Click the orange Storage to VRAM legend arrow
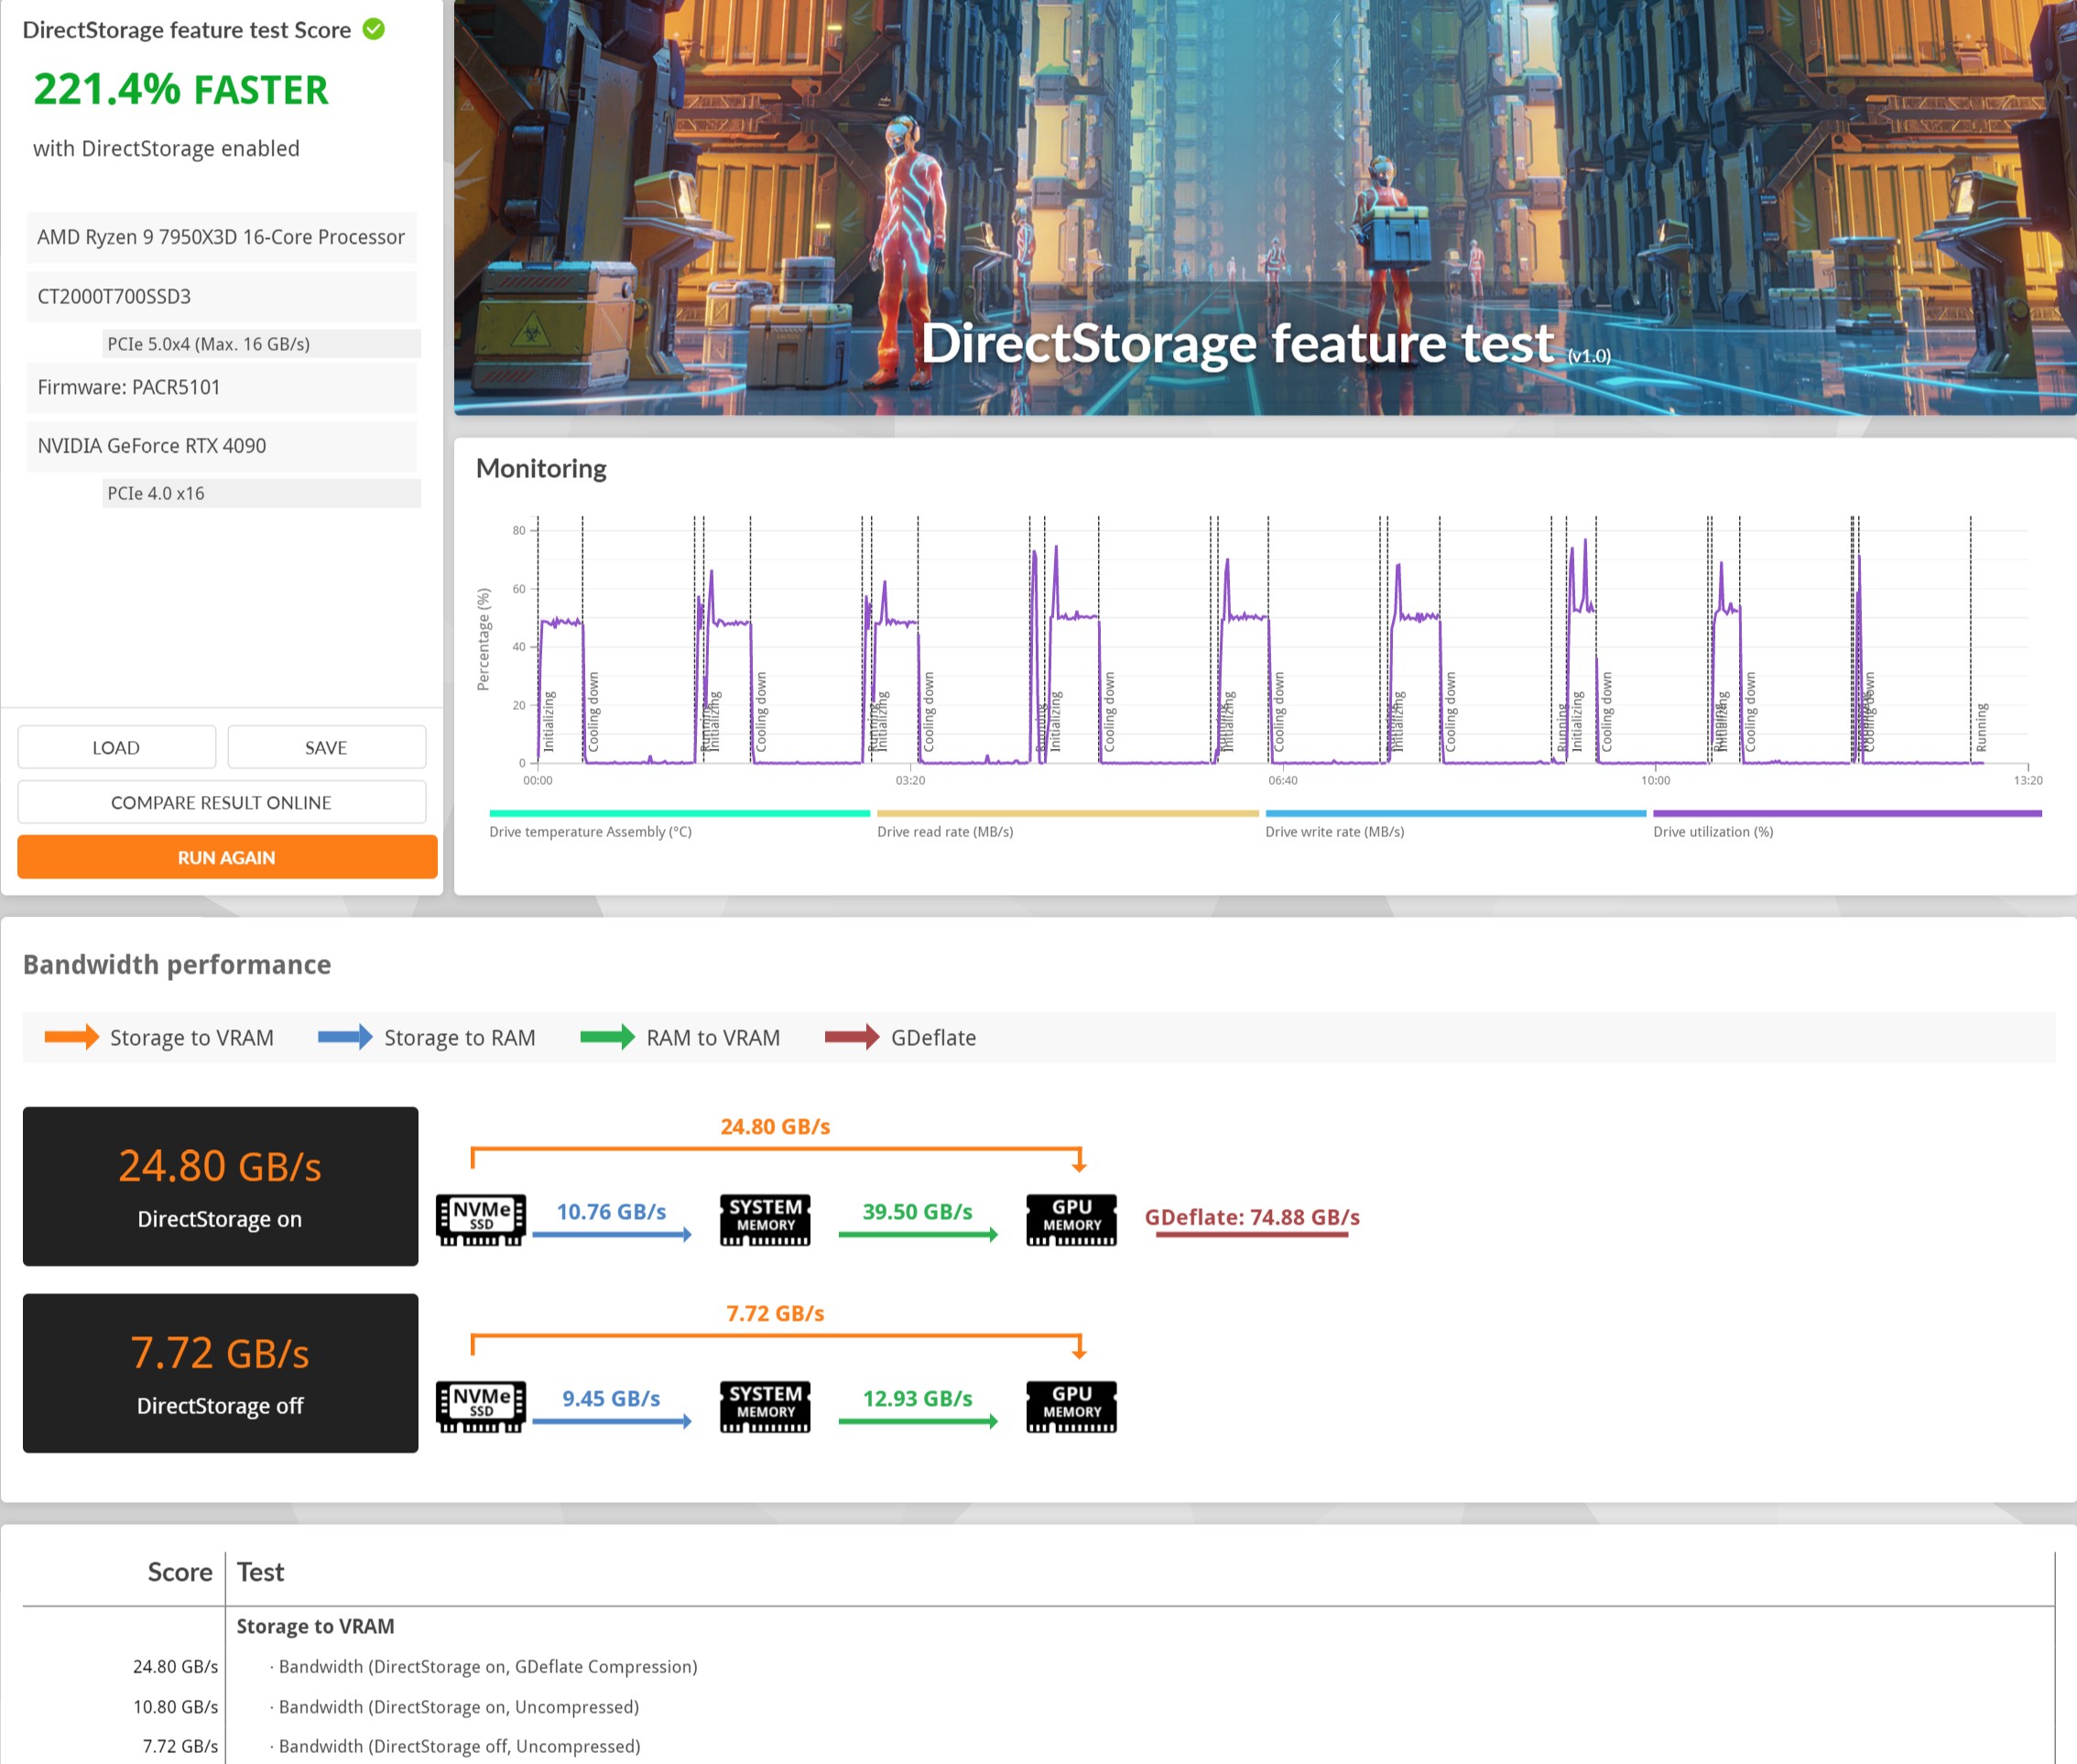The height and width of the screenshot is (1764, 2077). point(72,1037)
